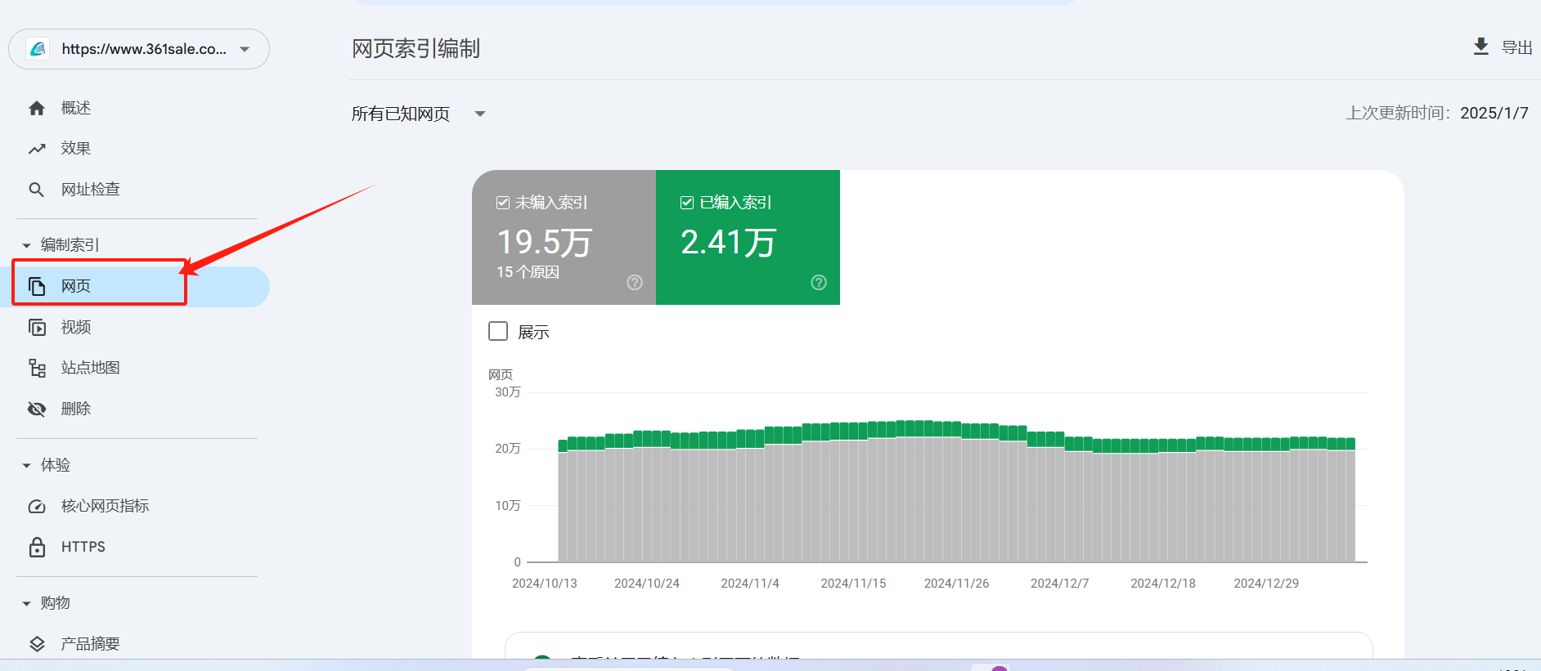
Task: Click the 2025/1/7 last-updated date
Action: (x=1494, y=113)
